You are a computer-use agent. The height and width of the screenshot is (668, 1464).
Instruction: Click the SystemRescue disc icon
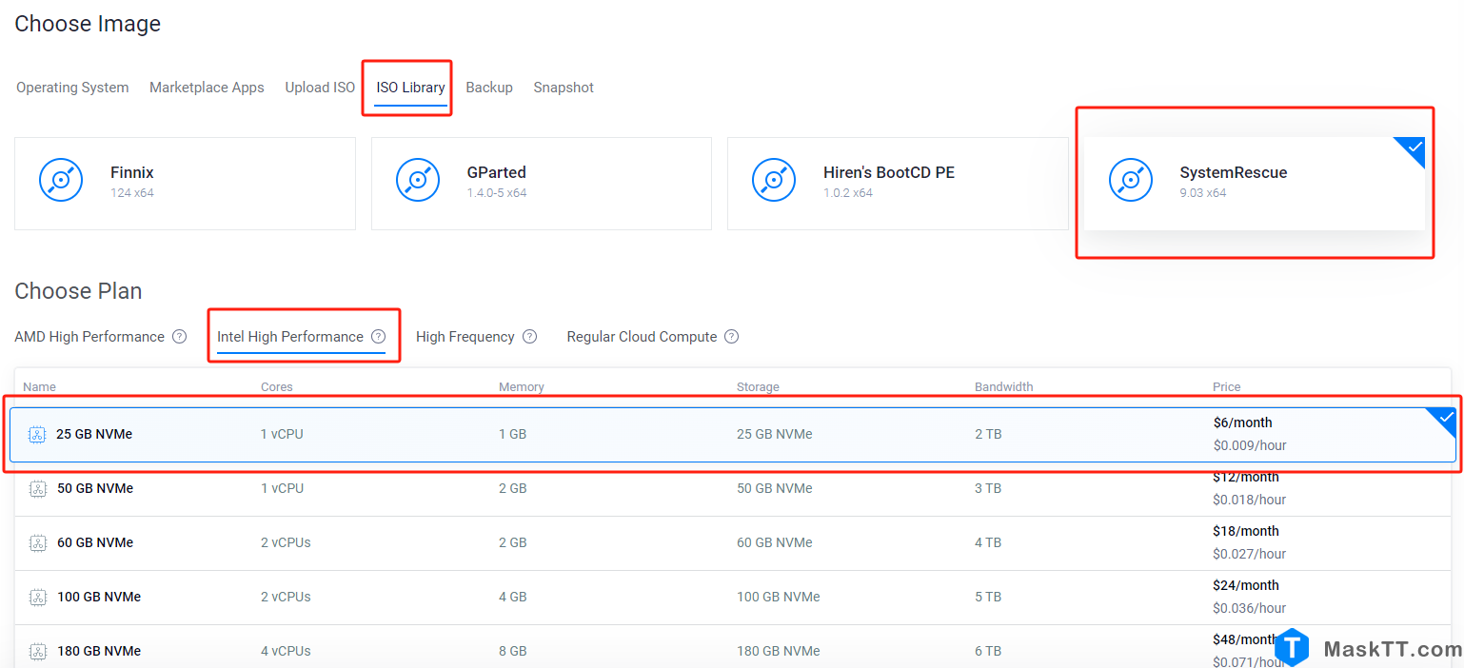(1130, 180)
